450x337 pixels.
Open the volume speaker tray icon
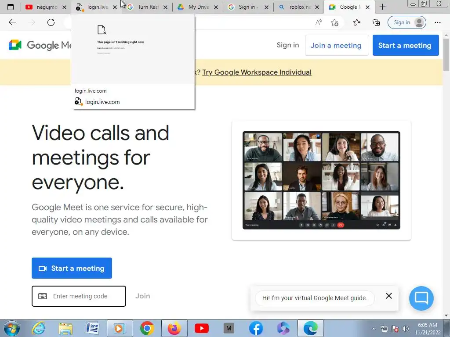[x=405, y=329]
